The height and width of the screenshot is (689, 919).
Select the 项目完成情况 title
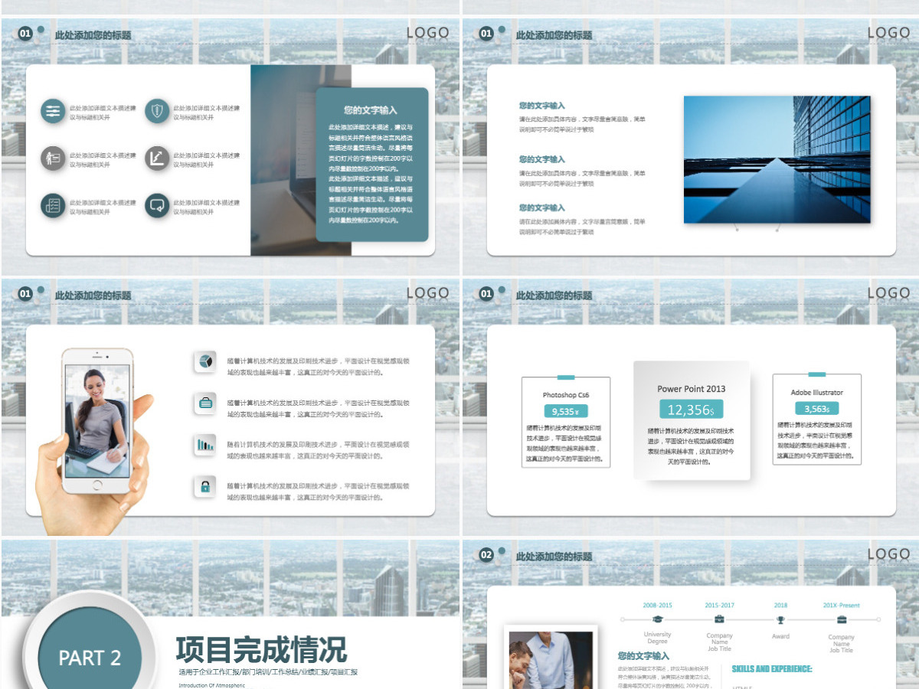(262, 650)
